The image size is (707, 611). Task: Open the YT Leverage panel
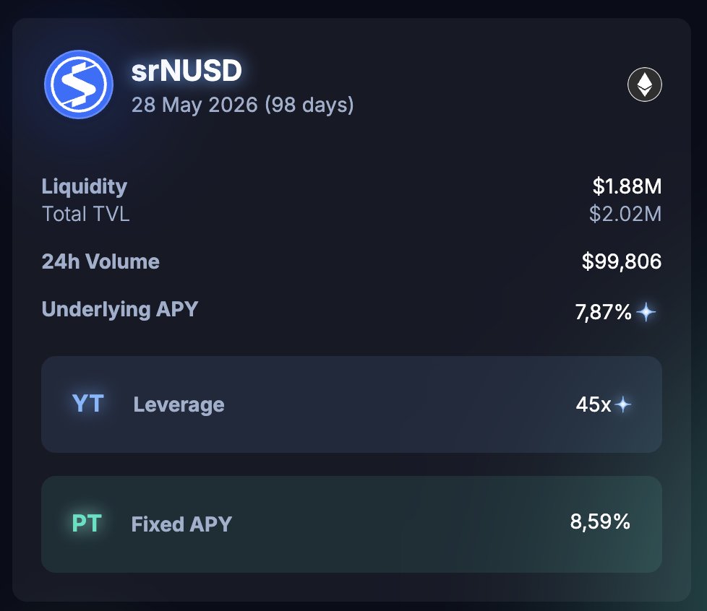[351, 404]
